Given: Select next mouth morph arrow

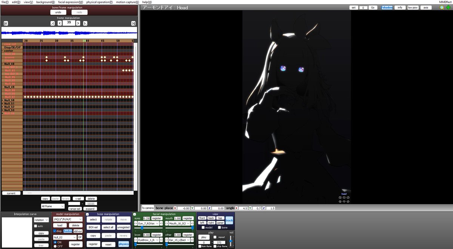Looking at the screenshot, I should click(x=193, y=223).
